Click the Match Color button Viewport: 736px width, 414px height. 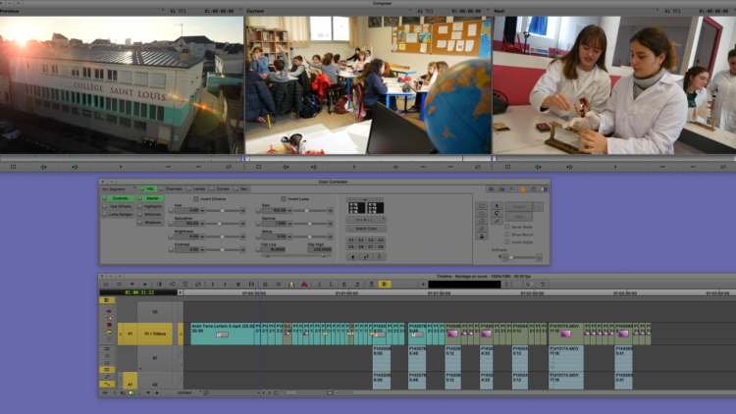[366, 229]
